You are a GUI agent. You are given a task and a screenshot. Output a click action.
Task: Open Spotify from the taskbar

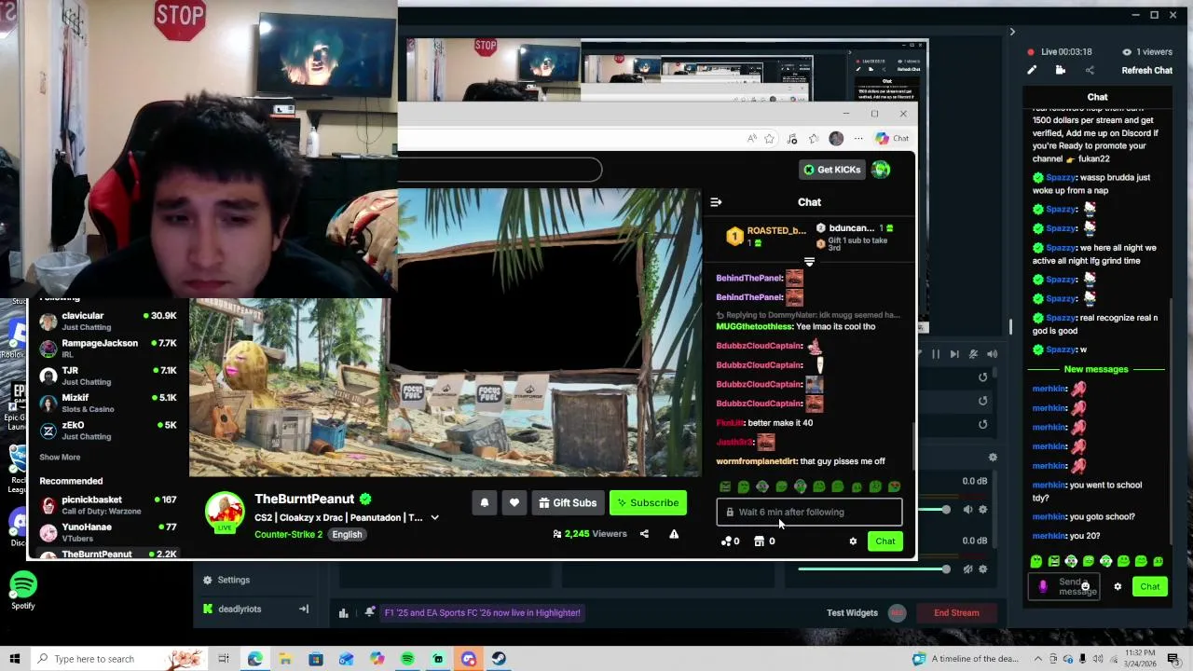[407, 659]
